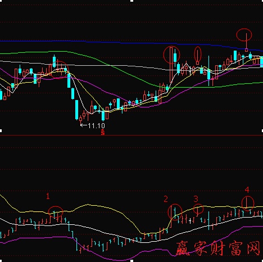Click the 11.10 low price label
The height and width of the screenshot is (262, 263).
pyautogui.click(x=96, y=126)
